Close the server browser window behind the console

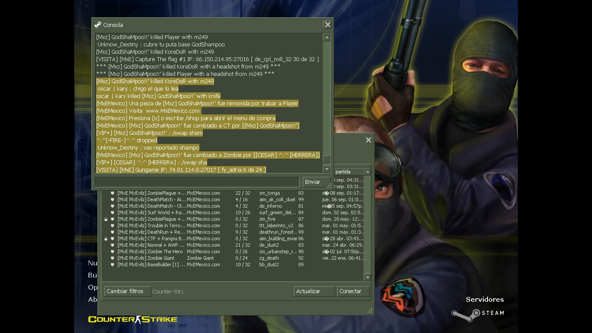coord(368,140)
